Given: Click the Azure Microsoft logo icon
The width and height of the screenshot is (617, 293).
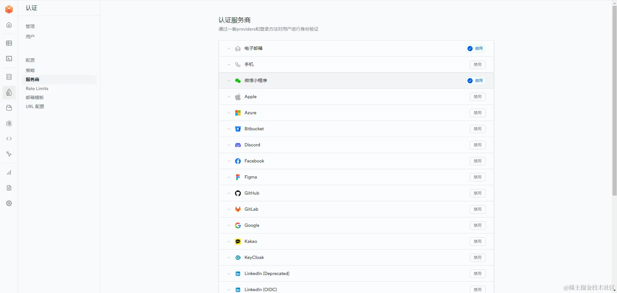Looking at the screenshot, I should (238, 113).
